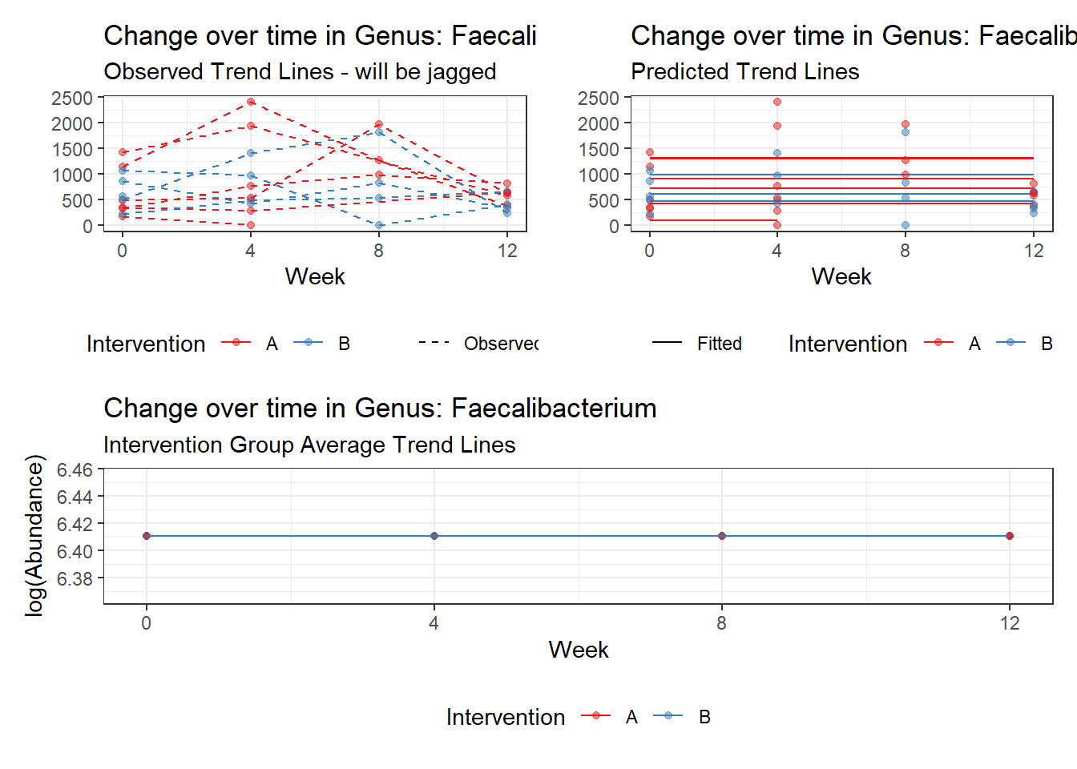Click the 'Intervention Group Average Trend Lines' subtitle
The height and width of the screenshot is (769, 1077).
pyautogui.click(x=309, y=445)
